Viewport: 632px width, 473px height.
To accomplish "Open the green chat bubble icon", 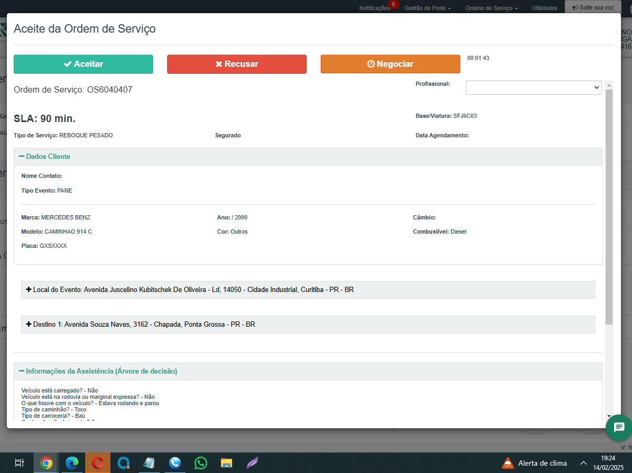I will click(x=619, y=427).
